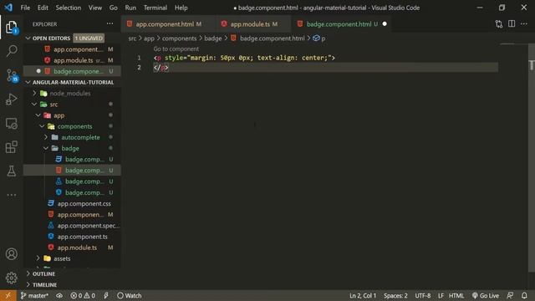
Task: Open the Run and Debug view
Action: tap(11, 99)
